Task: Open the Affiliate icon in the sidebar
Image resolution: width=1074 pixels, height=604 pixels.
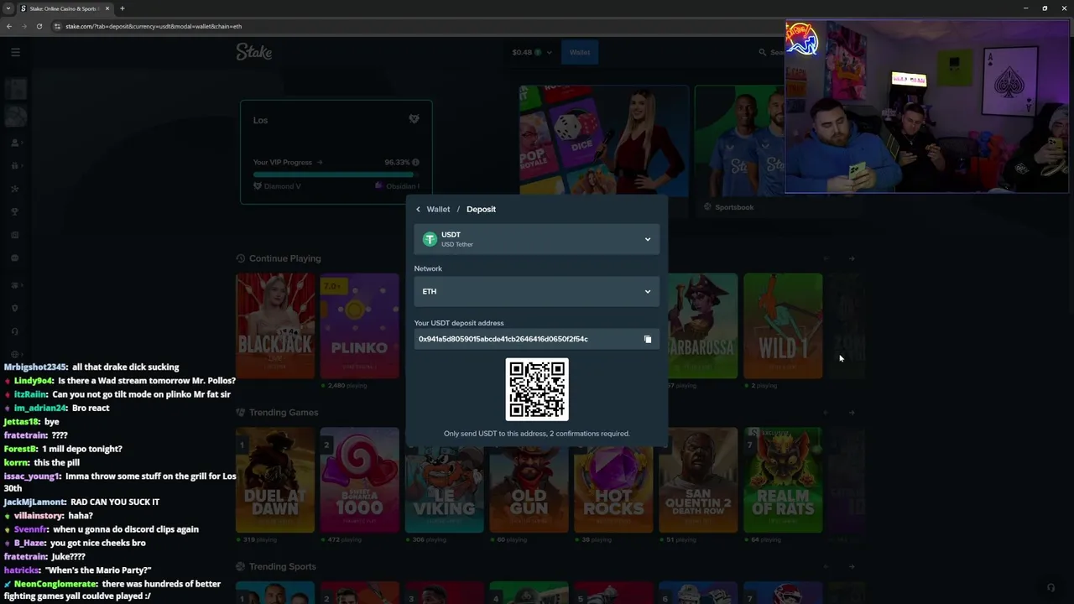Action: pyautogui.click(x=15, y=189)
